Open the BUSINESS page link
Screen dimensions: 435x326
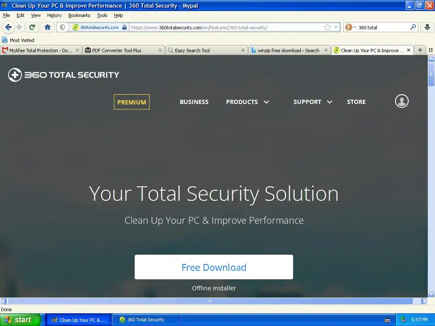[x=194, y=102]
